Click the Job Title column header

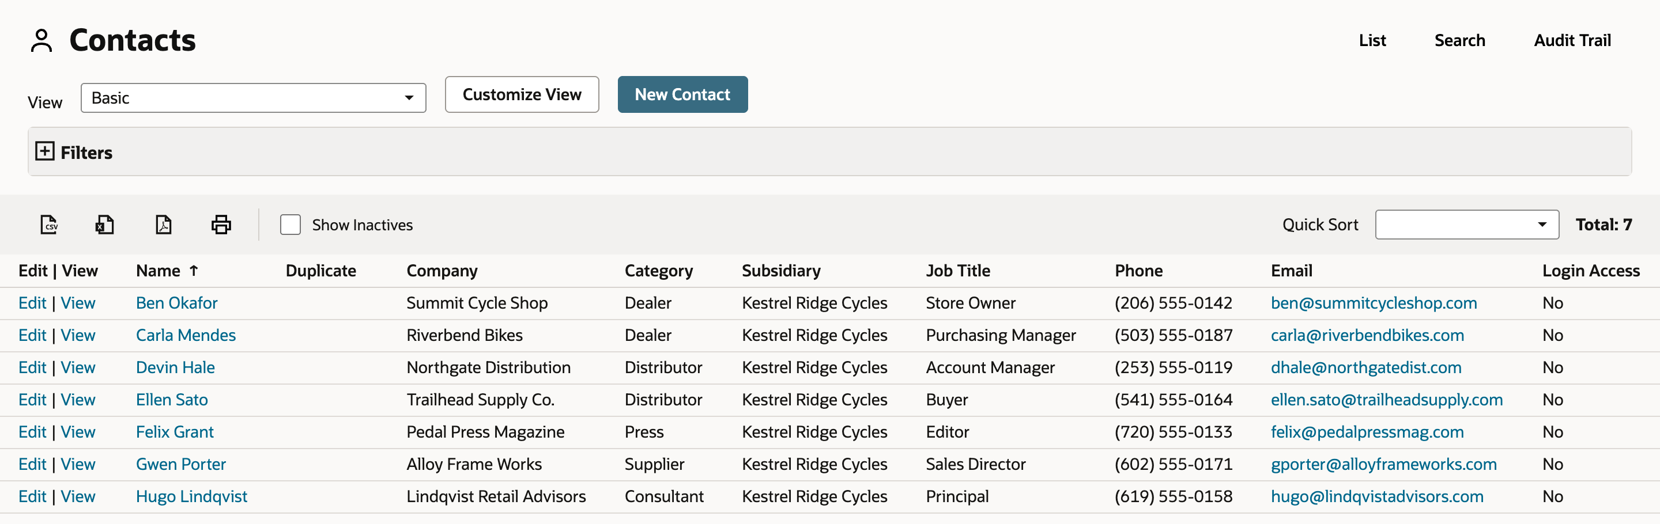(x=957, y=271)
